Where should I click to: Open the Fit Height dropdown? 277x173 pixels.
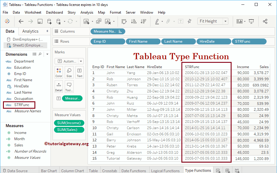(225, 21)
